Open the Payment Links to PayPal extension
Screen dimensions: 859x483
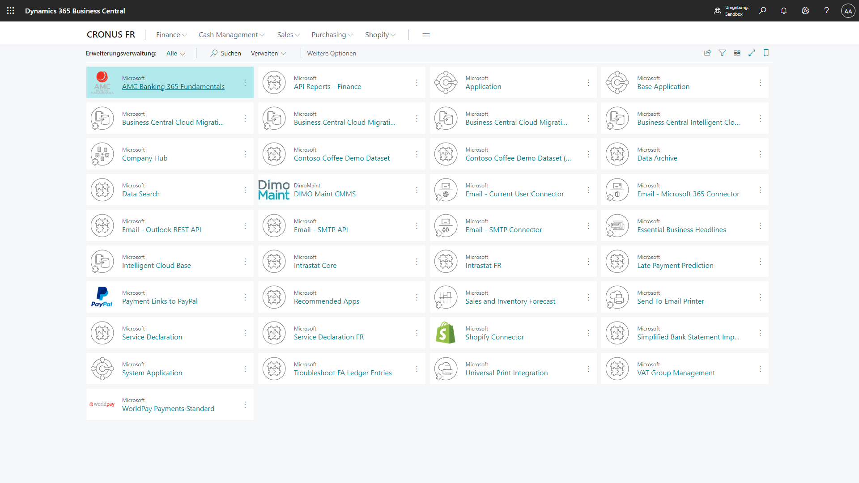coord(160,301)
